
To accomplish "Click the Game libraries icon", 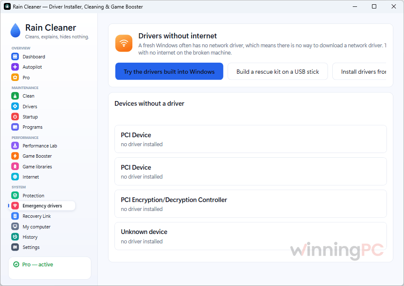I will coord(15,166).
